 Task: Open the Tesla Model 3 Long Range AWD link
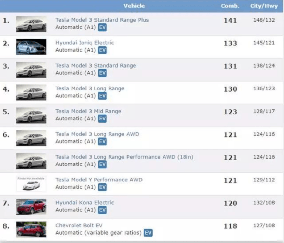pos(97,134)
